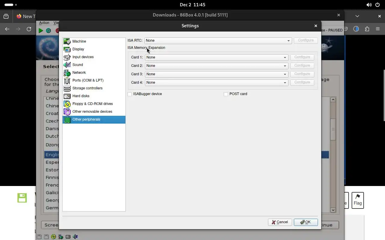Open the Firefox hamburger menu
Viewport: 385px width, 240px height.
click(x=378, y=29)
